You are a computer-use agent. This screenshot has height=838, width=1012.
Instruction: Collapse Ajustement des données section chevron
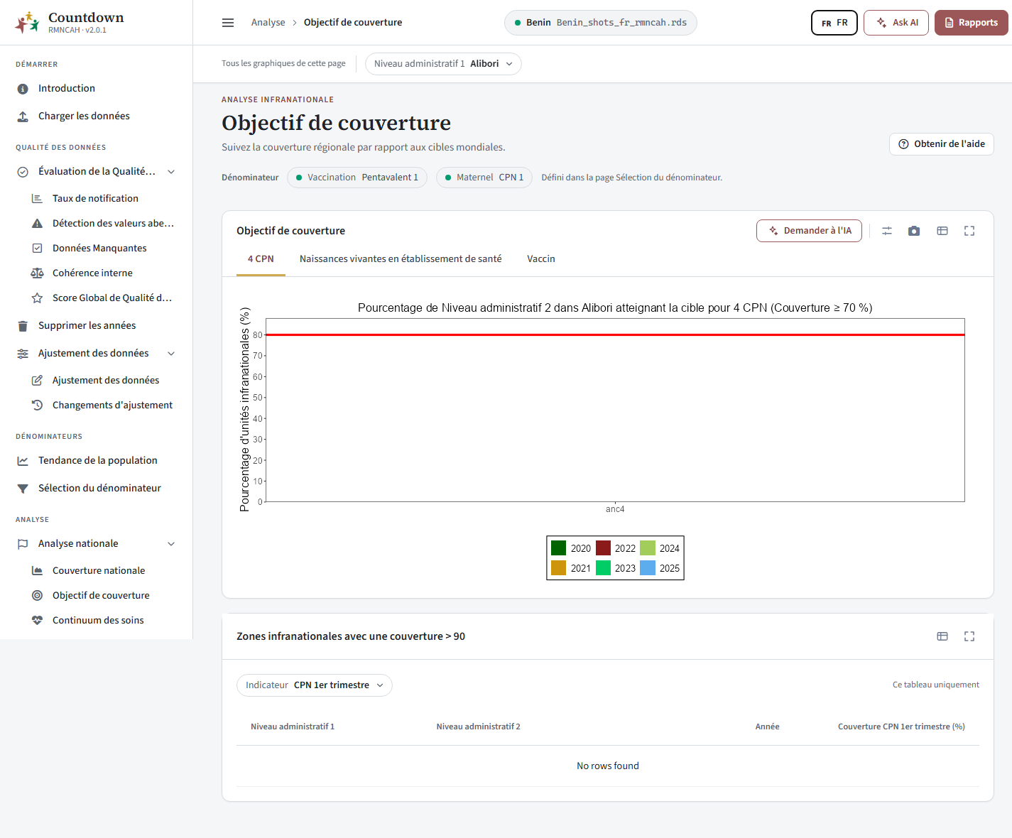pyautogui.click(x=171, y=354)
